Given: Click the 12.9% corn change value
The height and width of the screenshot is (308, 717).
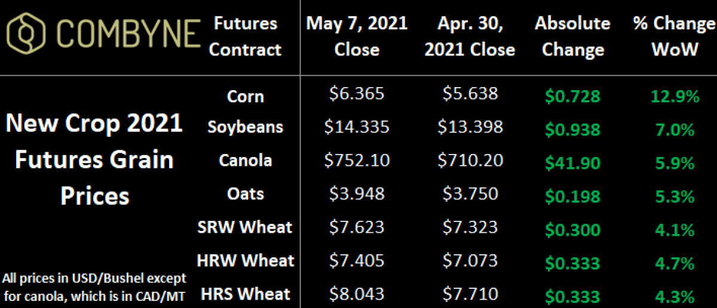Looking at the screenshot, I should [674, 96].
